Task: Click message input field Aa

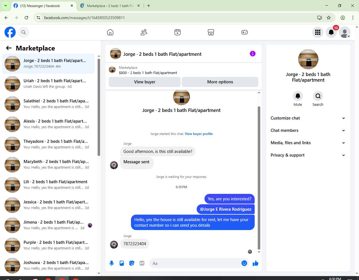Action: (195, 263)
